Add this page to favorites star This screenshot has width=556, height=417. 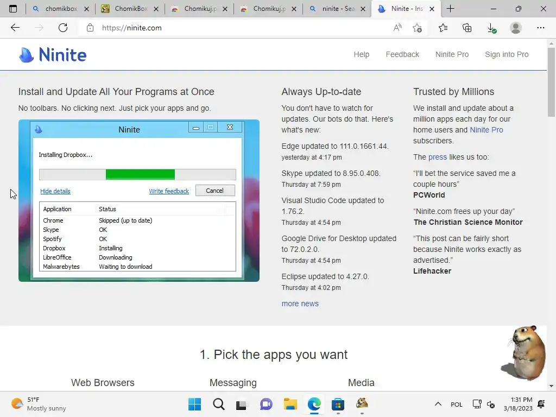coord(418,28)
